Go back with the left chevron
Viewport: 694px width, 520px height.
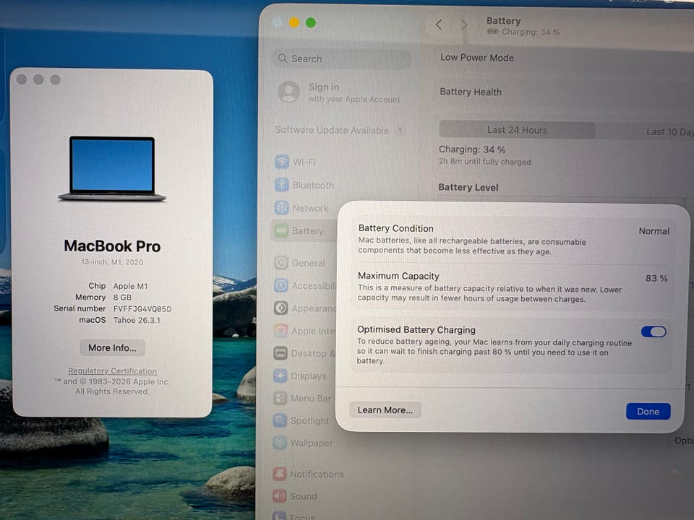(439, 25)
